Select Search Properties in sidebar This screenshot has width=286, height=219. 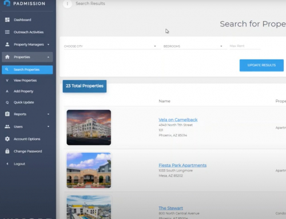[27, 70]
